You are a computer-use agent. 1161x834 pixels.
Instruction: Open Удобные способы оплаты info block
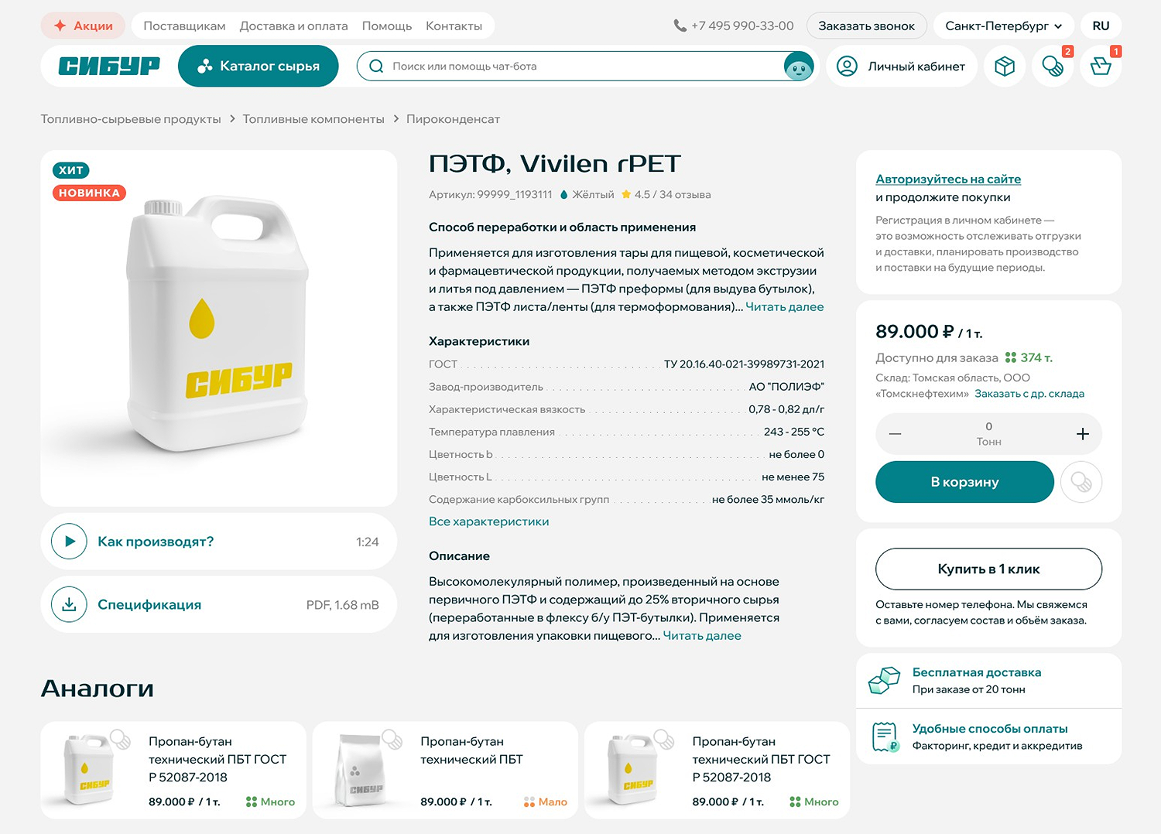point(988,737)
